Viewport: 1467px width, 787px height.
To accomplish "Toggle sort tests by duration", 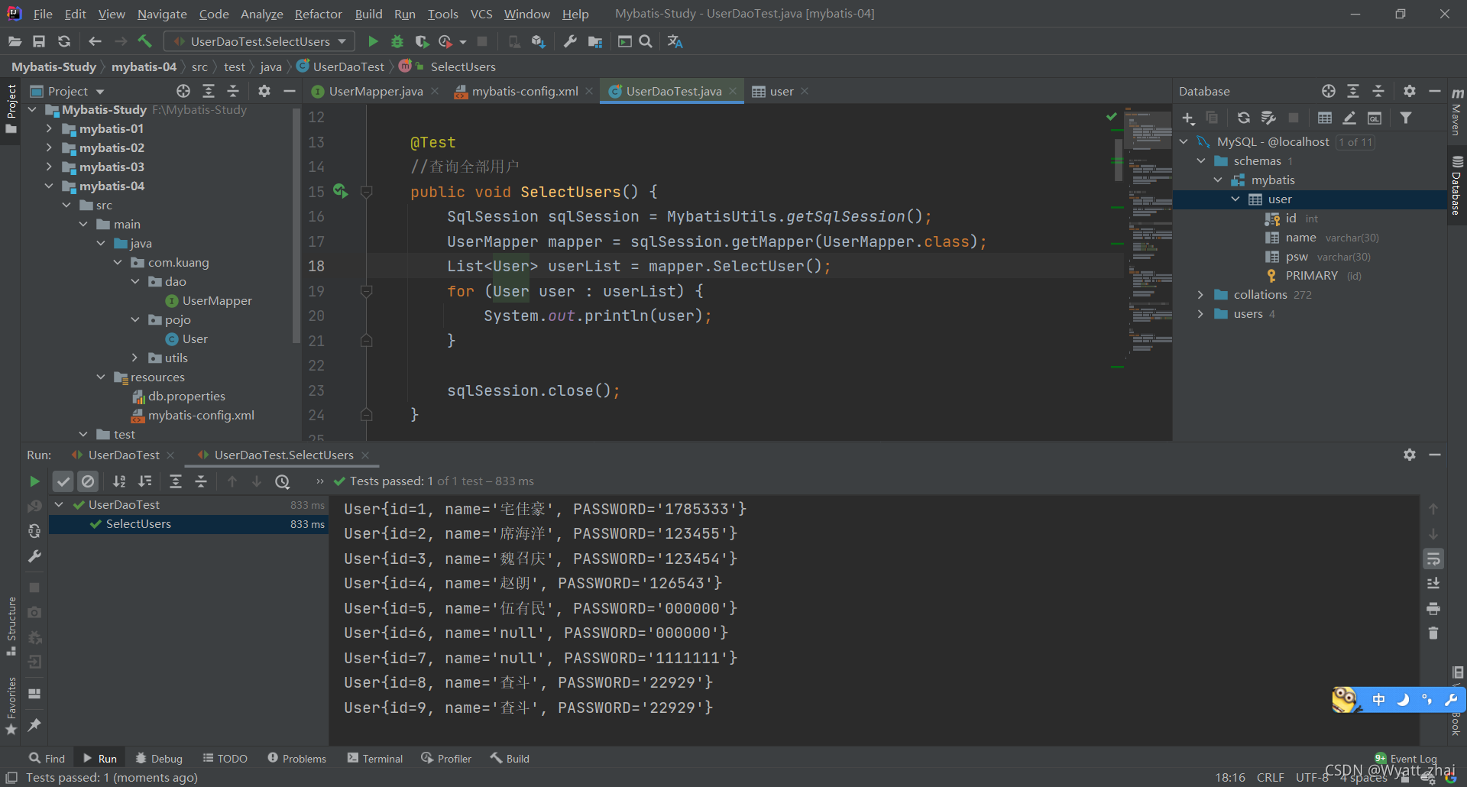I will (144, 481).
